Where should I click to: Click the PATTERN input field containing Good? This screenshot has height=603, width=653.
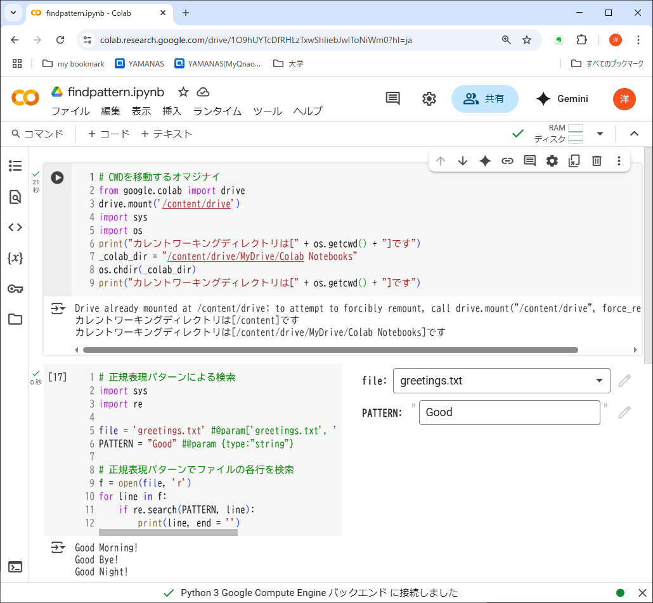[x=509, y=412]
